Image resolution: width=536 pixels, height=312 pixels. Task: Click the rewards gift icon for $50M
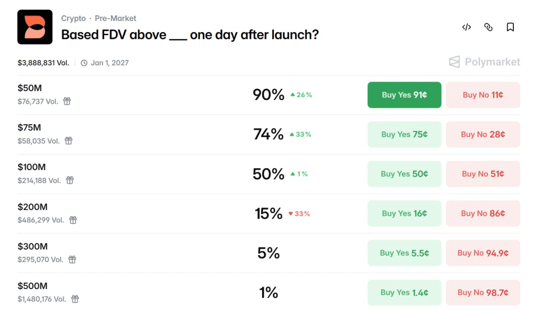[67, 101]
